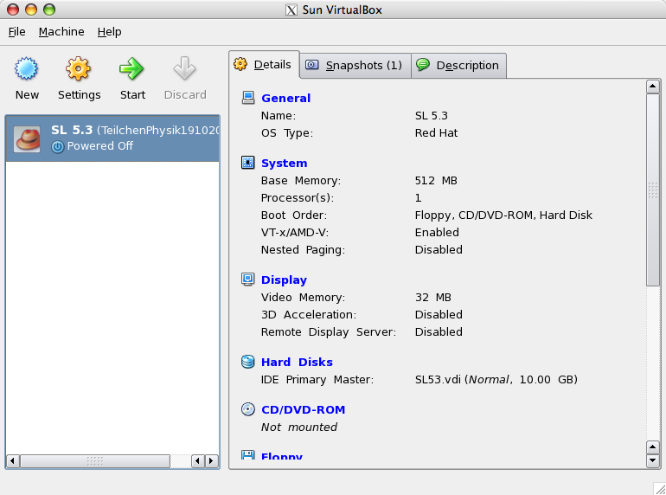Click the 'SL53.vdi' hard disk value

[496, 379]
